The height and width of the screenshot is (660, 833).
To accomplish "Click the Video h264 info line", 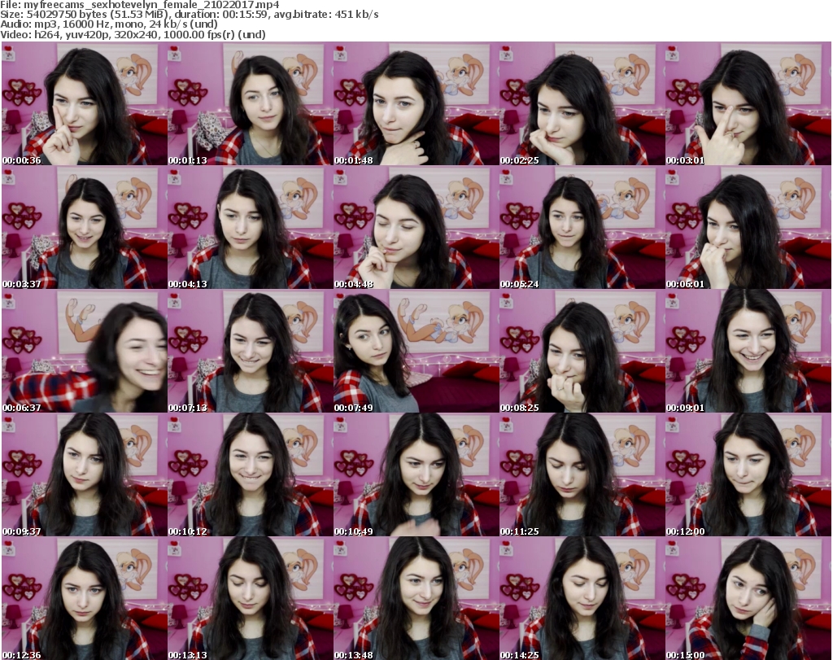I will point(133,34).
